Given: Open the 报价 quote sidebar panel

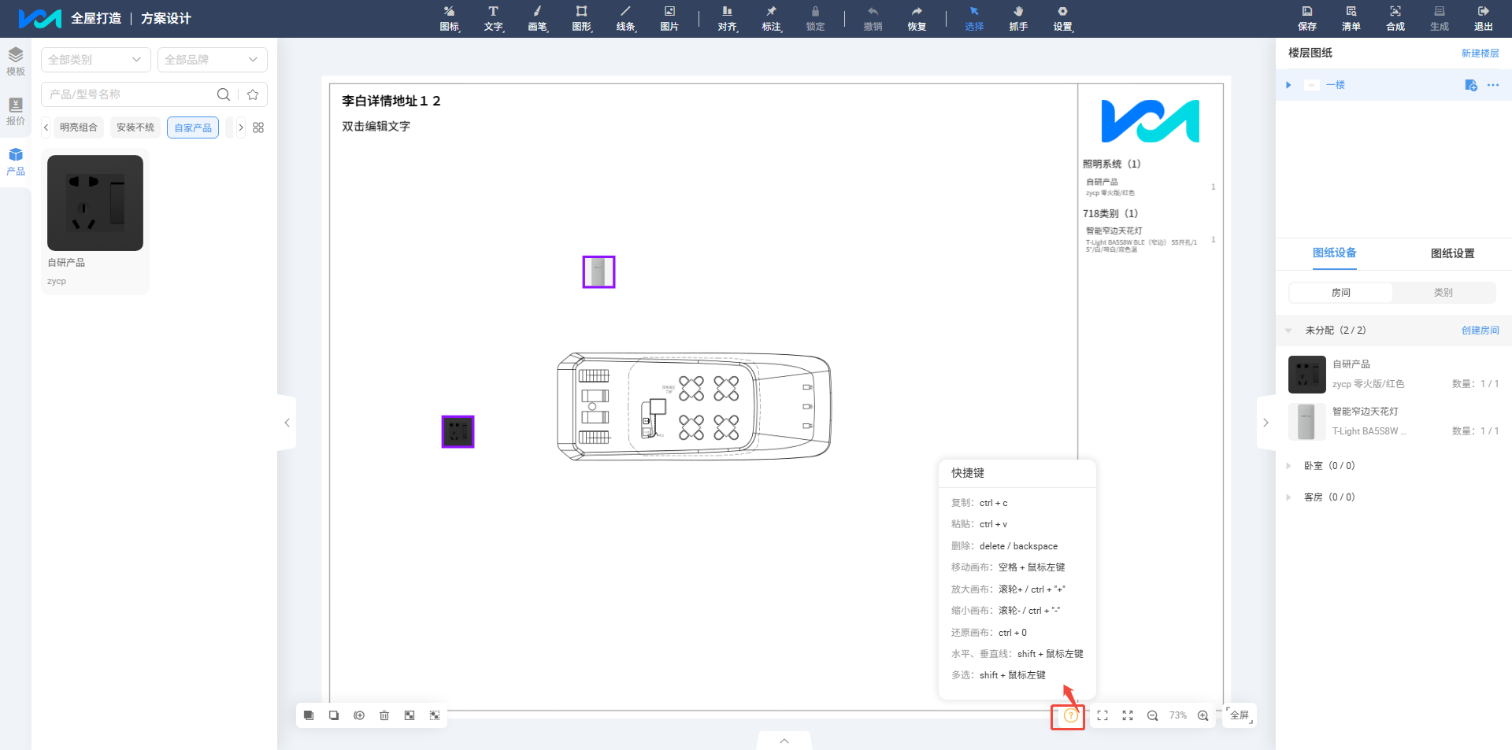Looking at the screenshot, I should click(x=16, y=111).
